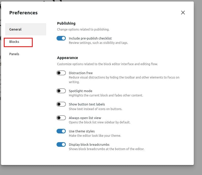
Task: Click the Preferences dialog title
Action: pos(23,13)
